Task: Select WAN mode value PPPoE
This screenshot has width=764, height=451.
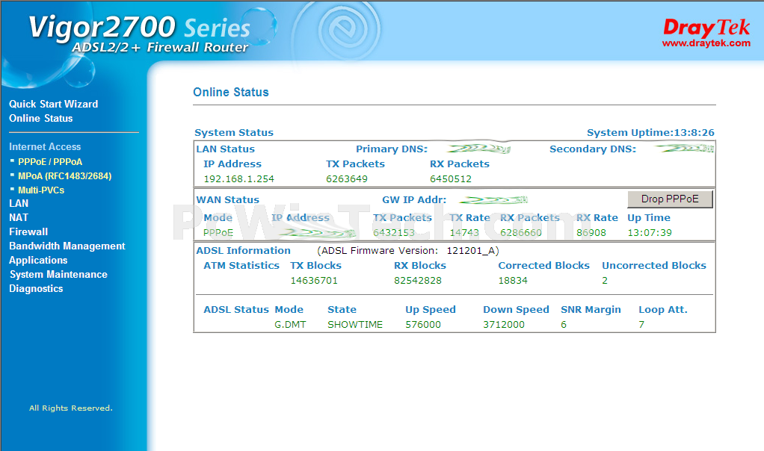Action: 218,232
